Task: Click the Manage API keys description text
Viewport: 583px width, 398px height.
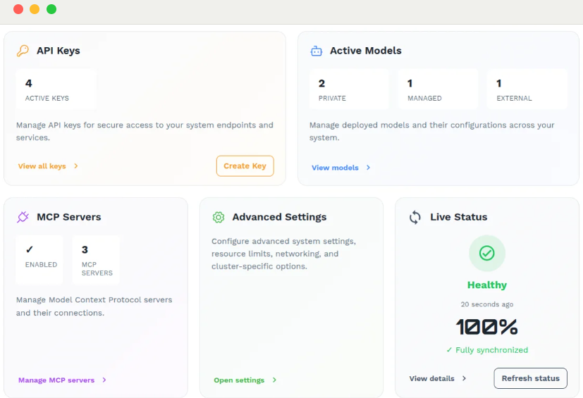Action: (145, 131)
